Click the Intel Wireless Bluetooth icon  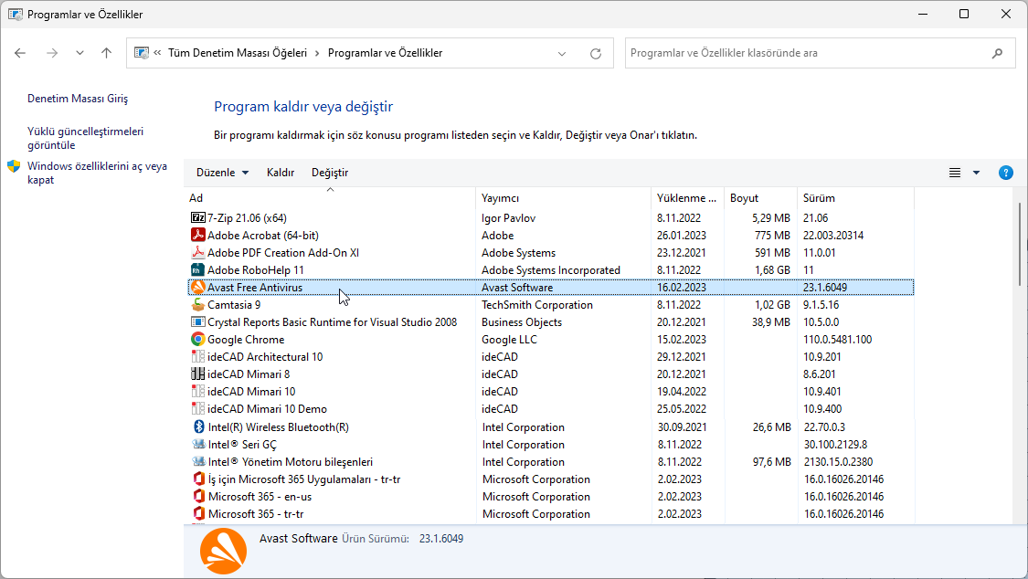coord(198,427)
